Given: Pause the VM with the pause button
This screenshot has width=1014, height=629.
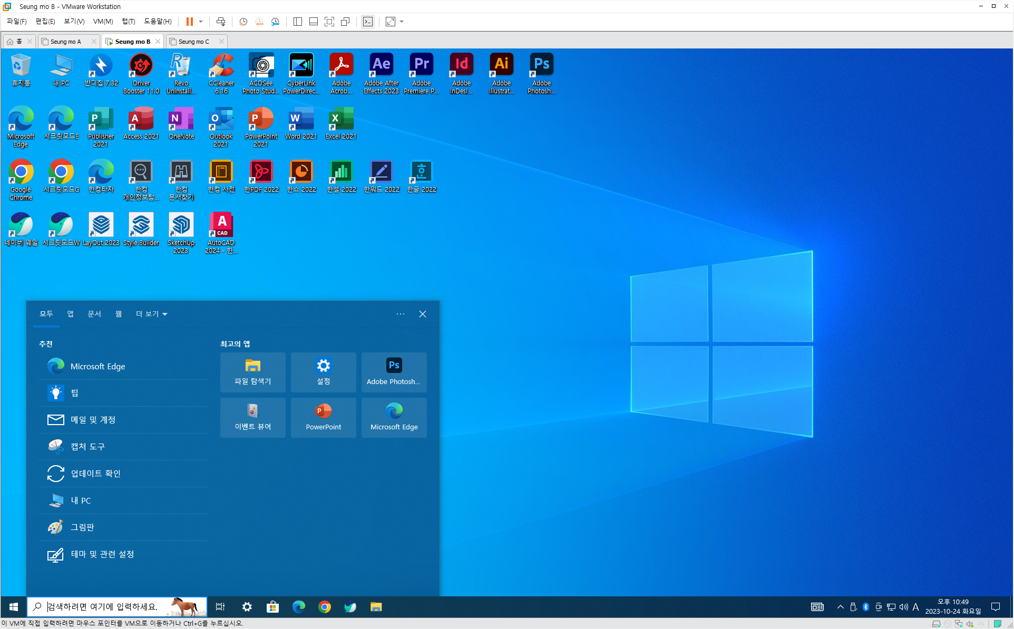Looking at the screenshot, I should (189, 22).
